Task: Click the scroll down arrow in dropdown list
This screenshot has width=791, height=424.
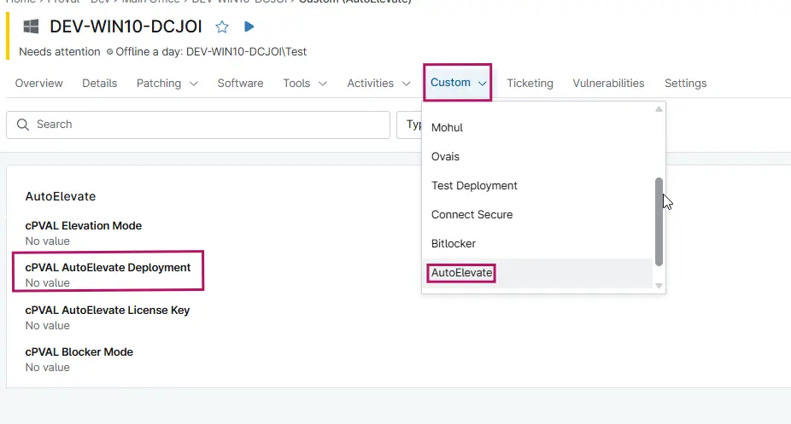Action: pos(659,286)
